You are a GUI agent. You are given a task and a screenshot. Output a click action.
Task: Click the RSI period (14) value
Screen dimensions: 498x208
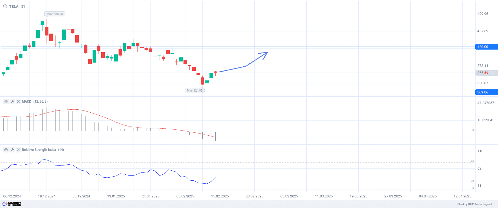click(x=61, y=150)
